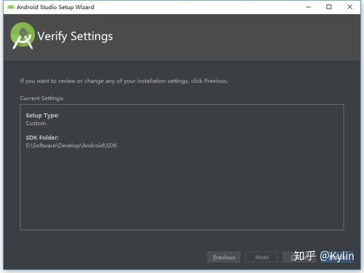Select the SDK path E:\Software\Develop\Android\SDK
The width and height of the screenshot is (364, 273).
coord(72,146)
